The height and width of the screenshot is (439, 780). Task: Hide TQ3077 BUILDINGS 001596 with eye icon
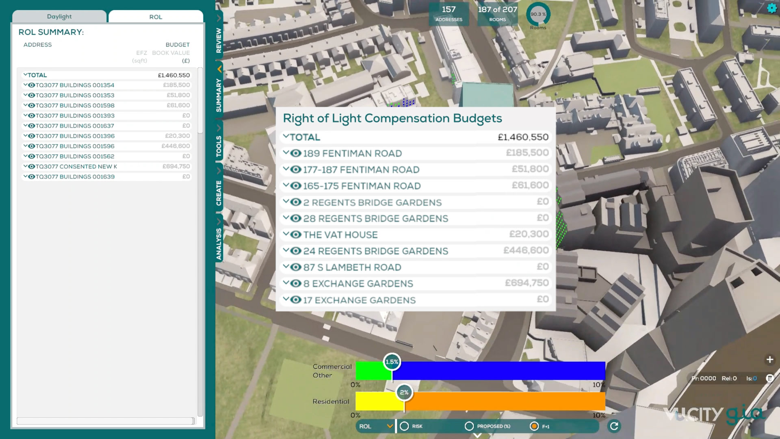tap(32, 146)
